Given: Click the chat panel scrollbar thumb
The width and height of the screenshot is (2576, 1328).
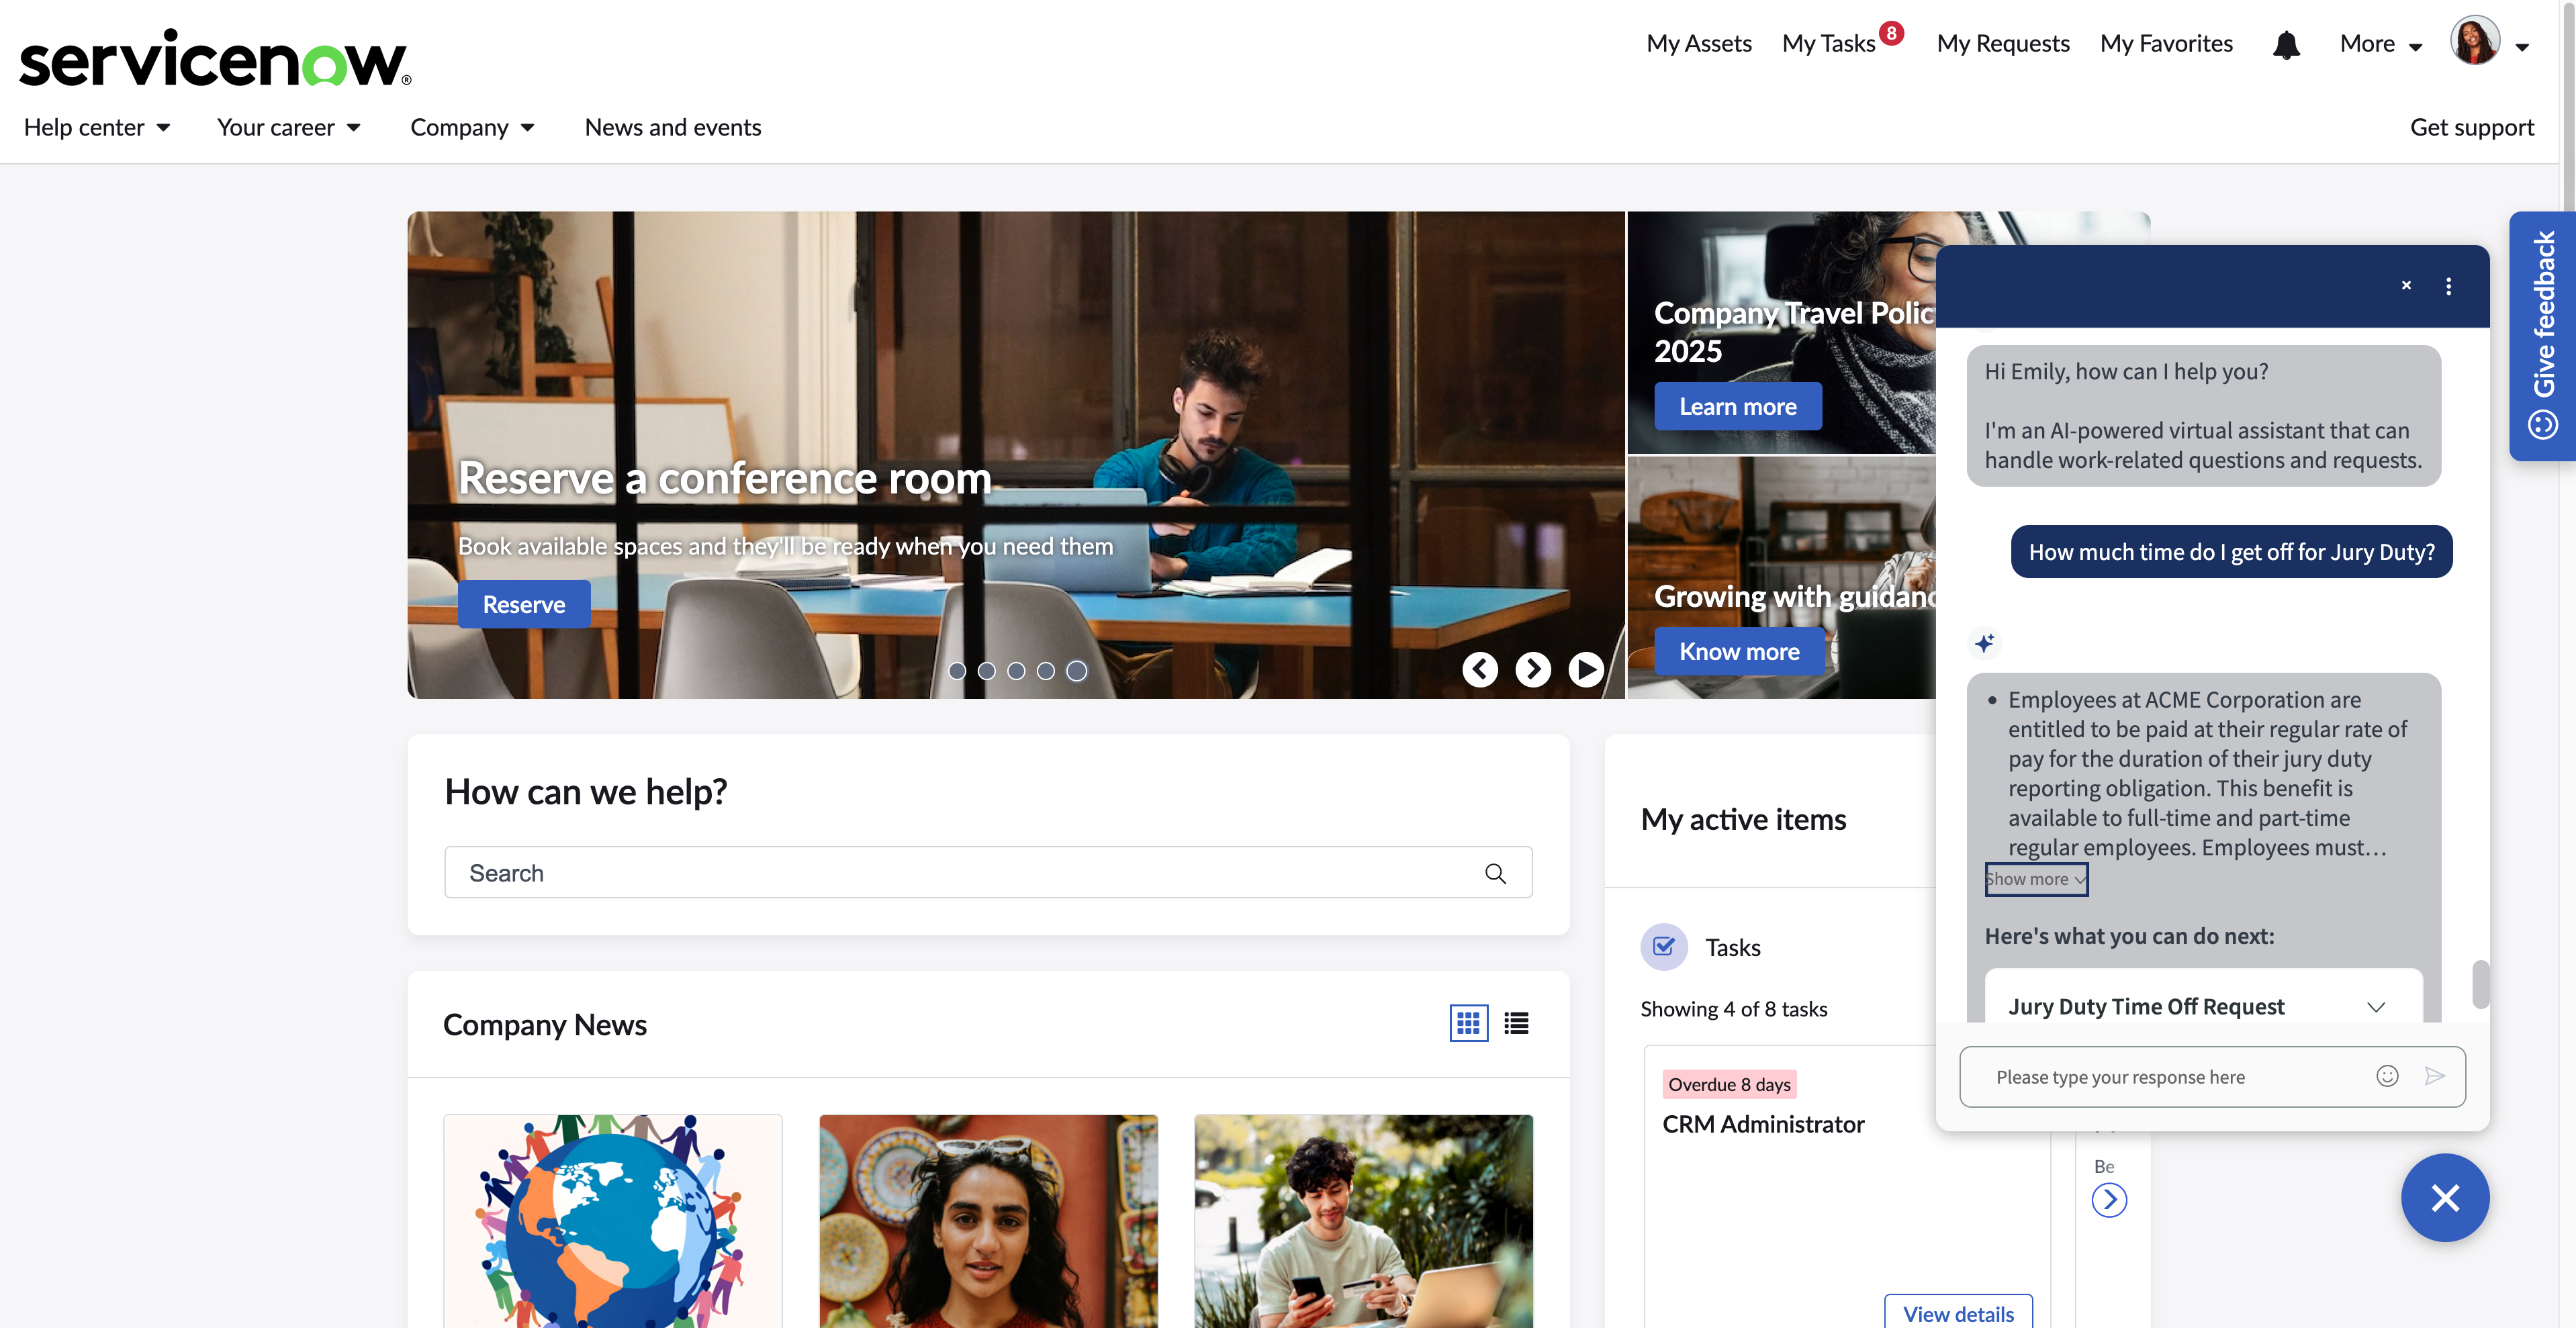Looking at the screenshot, I should point(2480,984).
